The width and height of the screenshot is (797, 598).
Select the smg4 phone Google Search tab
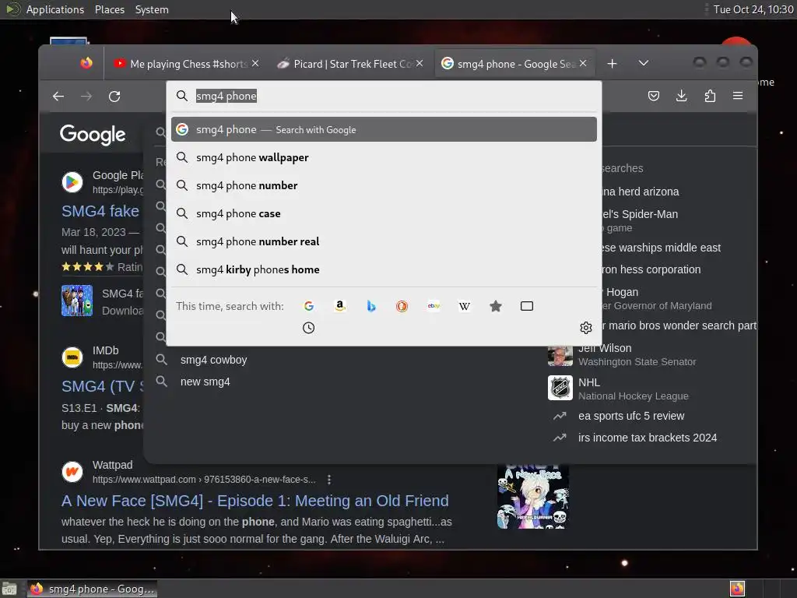pyautogui.click(x=514, y=64)
